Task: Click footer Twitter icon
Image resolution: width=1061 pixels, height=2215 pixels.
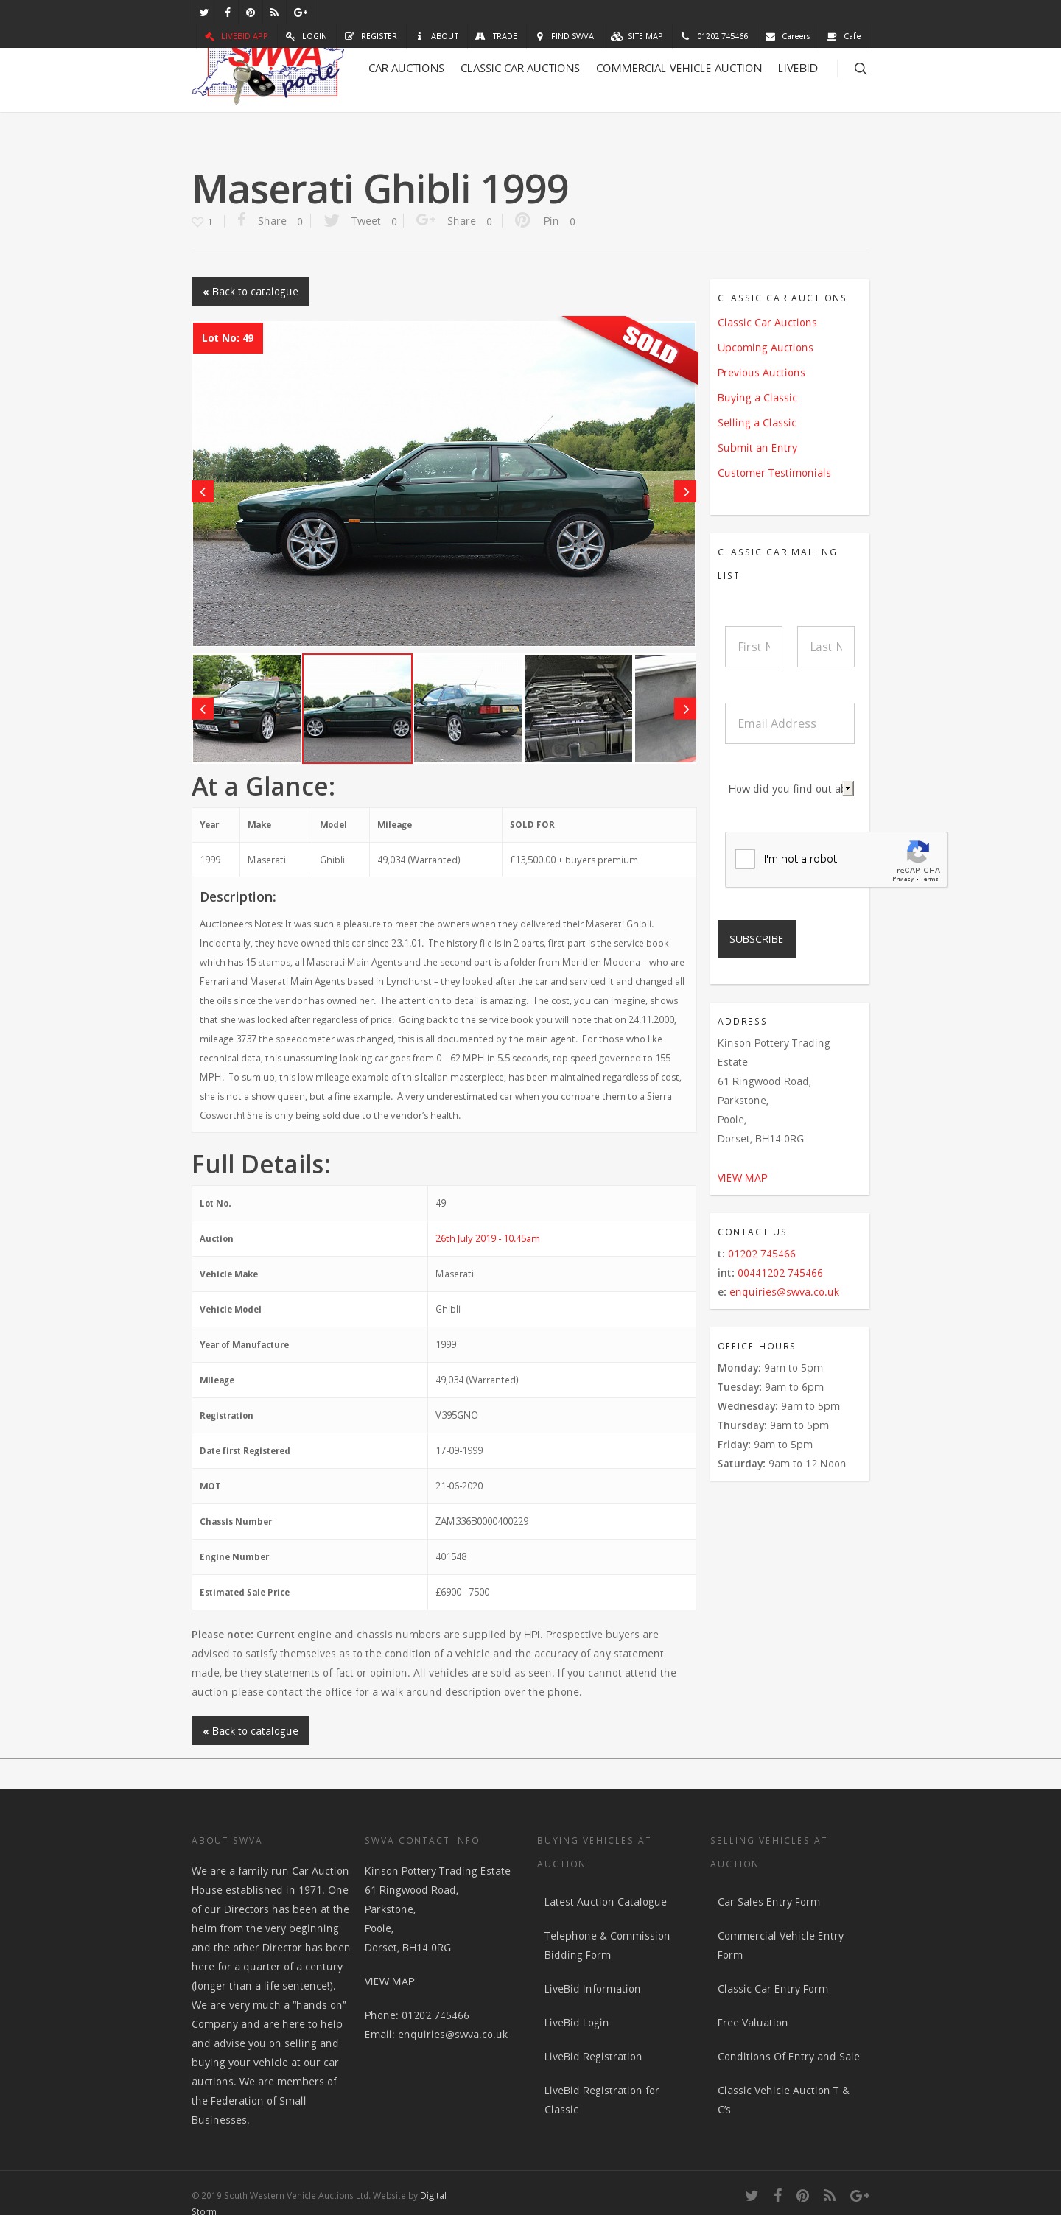Action: [x=752, y=2195]
